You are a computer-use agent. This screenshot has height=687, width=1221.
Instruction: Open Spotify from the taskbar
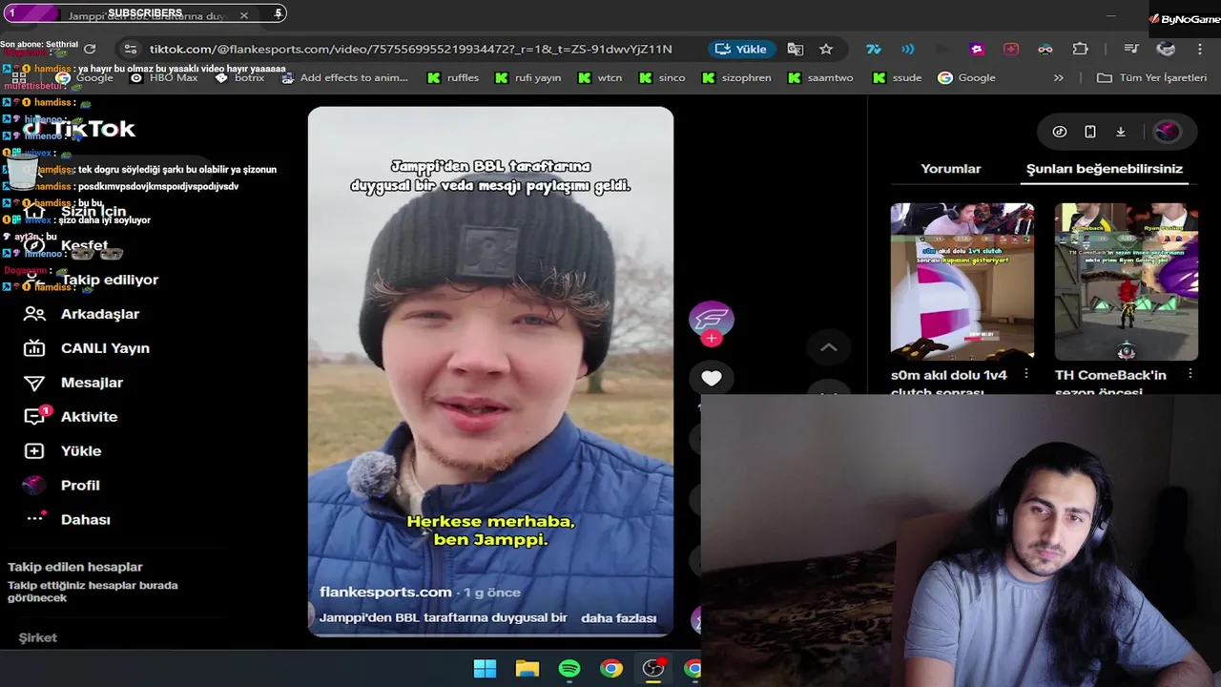tap(569, 669)
